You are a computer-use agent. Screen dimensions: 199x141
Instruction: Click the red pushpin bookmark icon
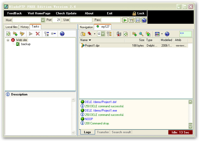(90, 34)
